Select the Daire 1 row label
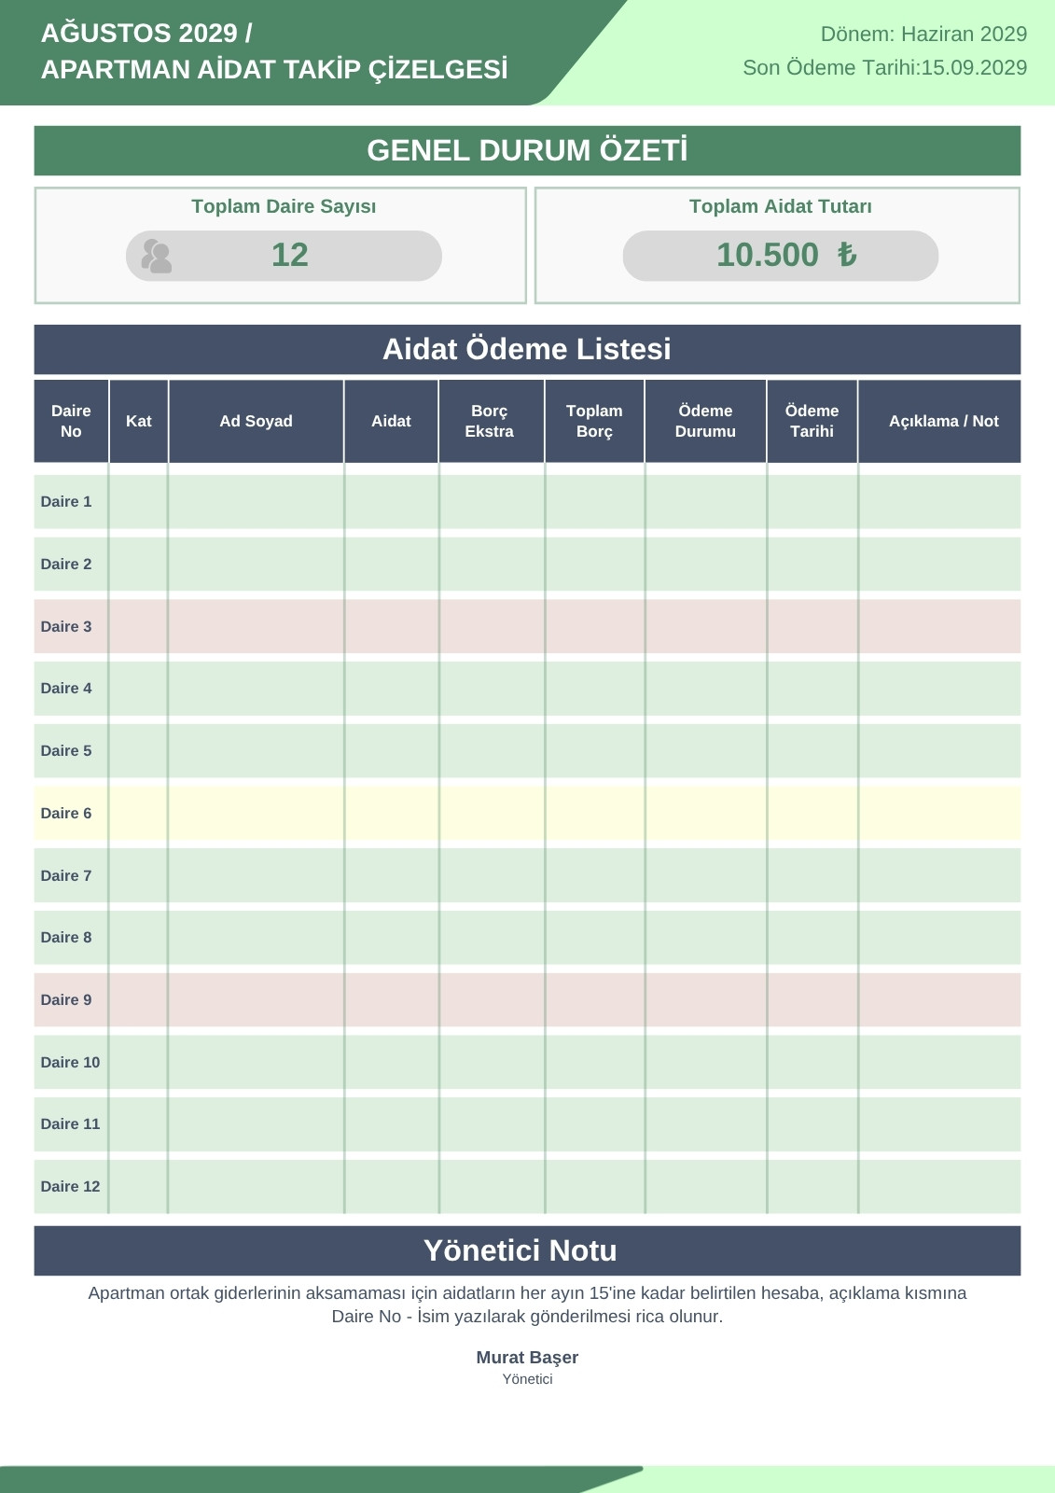 66,502
